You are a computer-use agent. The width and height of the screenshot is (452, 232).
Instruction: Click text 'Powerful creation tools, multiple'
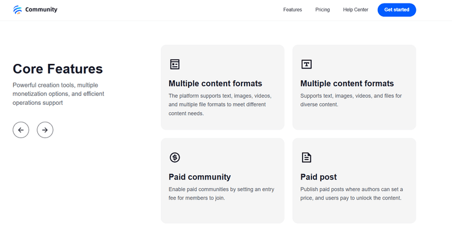click(x=55, y=85)
